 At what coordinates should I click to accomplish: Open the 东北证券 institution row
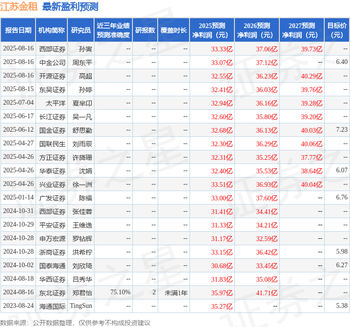(x=52, y=292)
